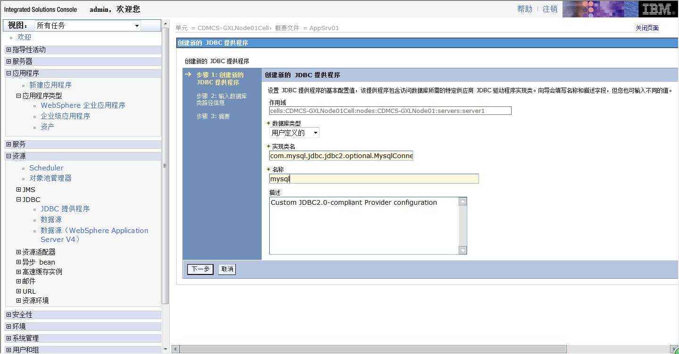Viewport: 679px width, 354px height.
Task: Click the 作用域 read-only field
Action: click(390, 111)
